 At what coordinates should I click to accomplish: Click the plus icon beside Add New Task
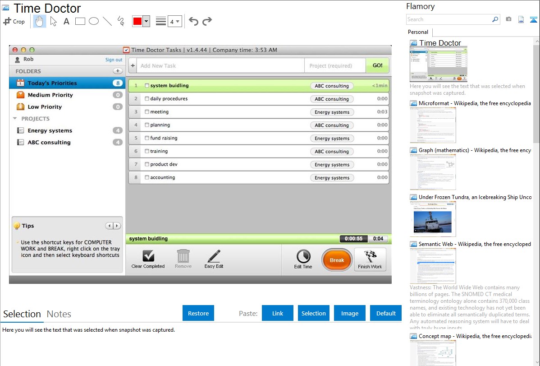tap(133, 65)
